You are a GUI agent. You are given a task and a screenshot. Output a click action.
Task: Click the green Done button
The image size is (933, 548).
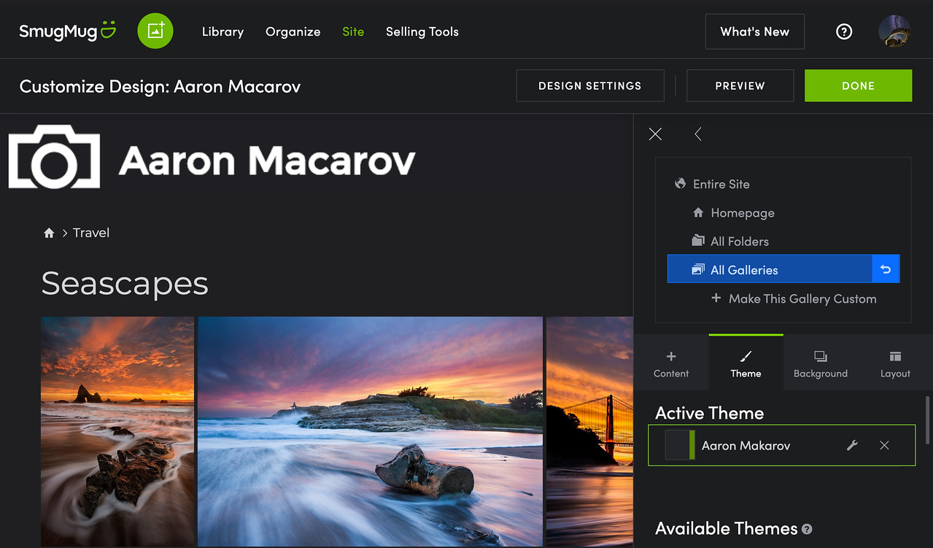(858, 85)
